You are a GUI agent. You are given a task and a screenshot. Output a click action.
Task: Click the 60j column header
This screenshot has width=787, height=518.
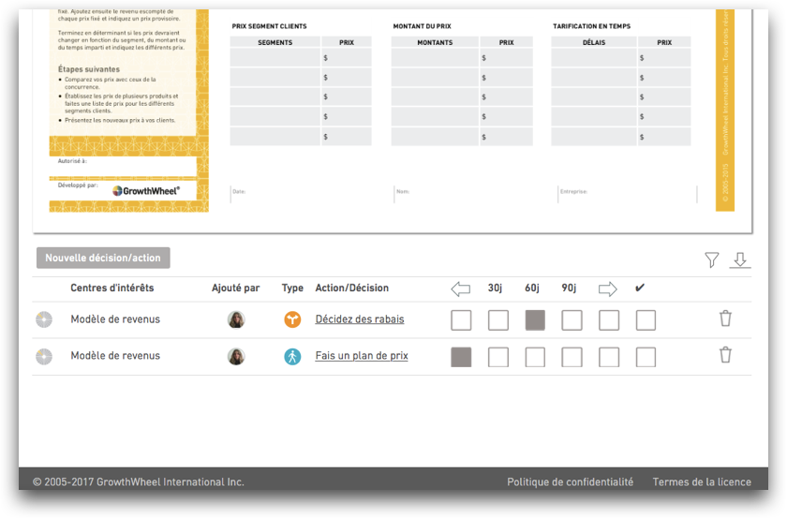[x=532, y=288]
